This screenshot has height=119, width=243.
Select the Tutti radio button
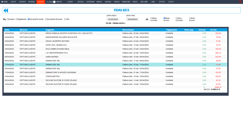(64, 19)
